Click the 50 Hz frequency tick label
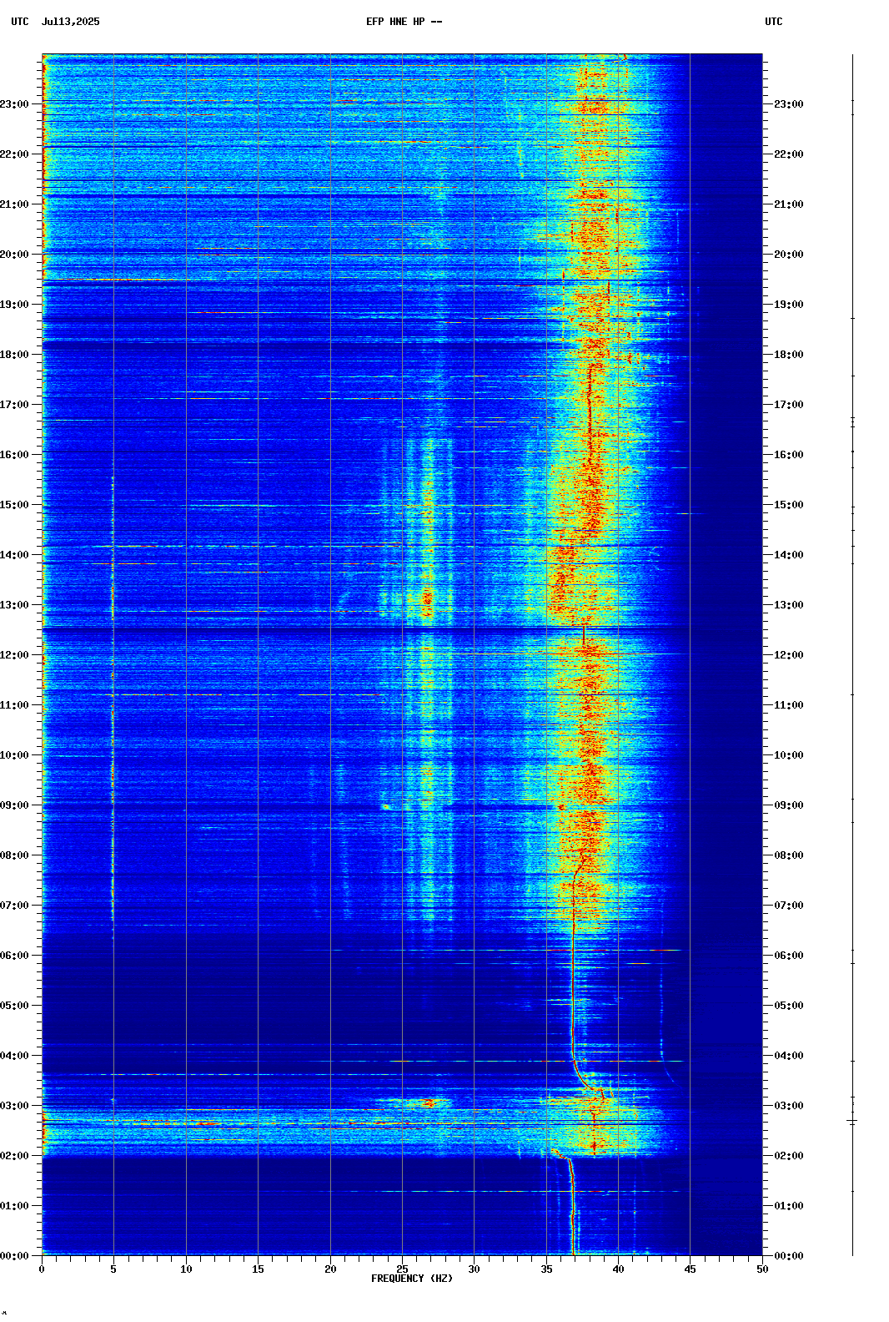This screenshot has width=889, height=1322. click(762, 1269)
